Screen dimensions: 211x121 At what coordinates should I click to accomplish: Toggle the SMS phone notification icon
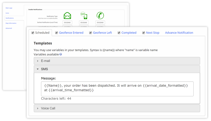tap(84, 15)
